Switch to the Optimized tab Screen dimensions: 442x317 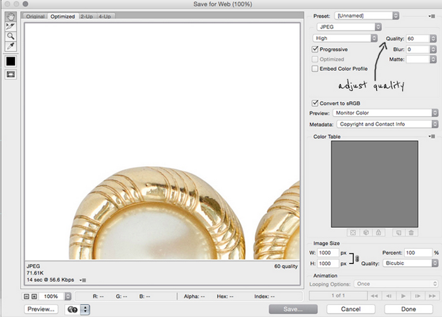63,16
